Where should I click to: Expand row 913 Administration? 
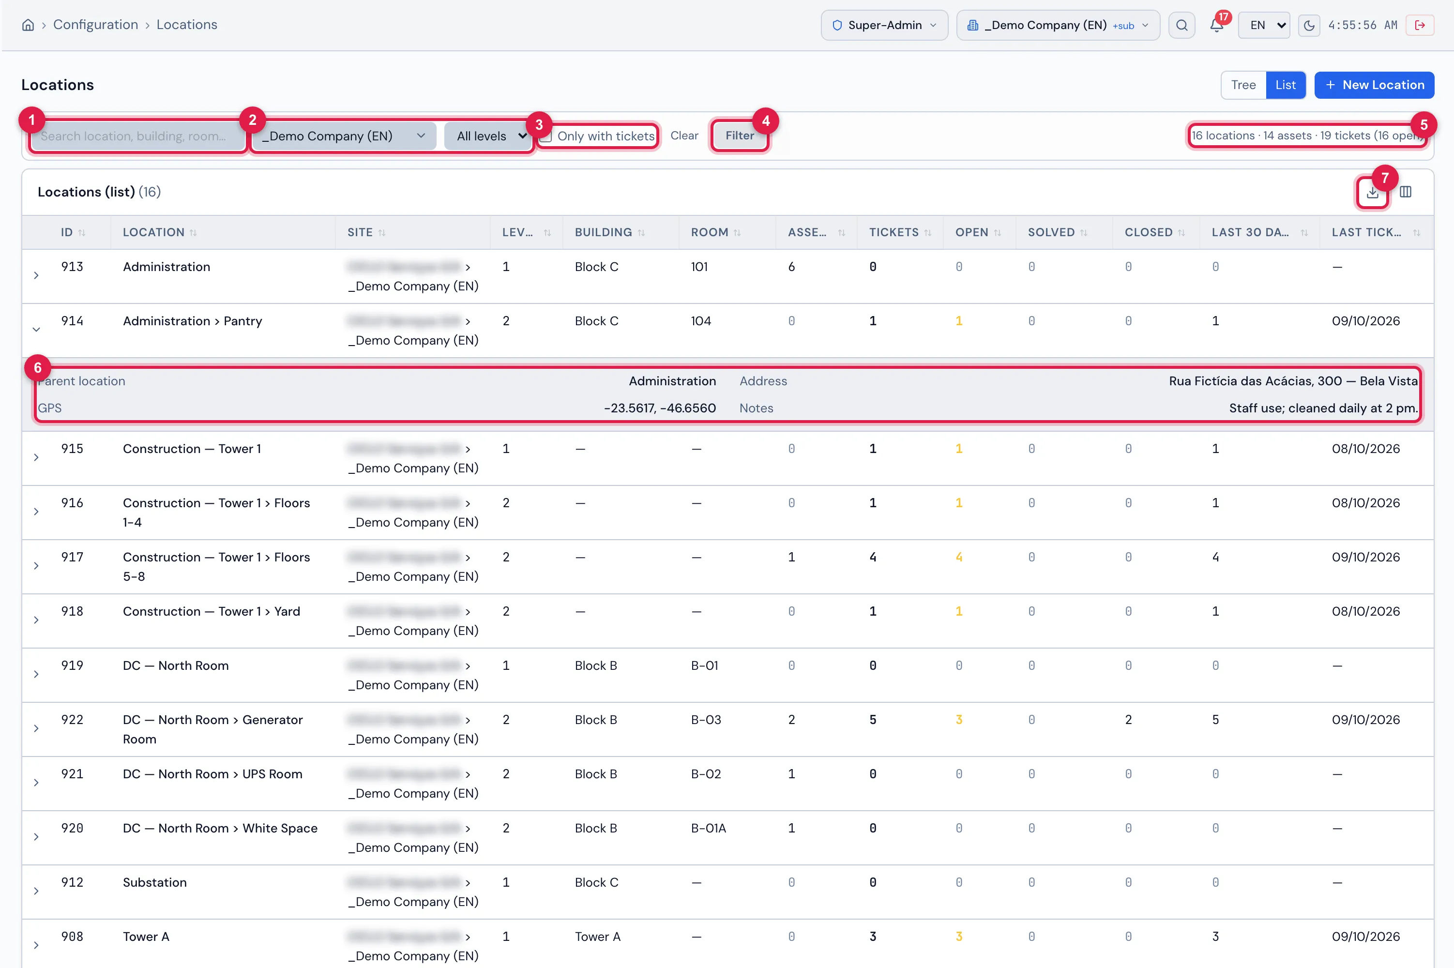click(36, 276)
